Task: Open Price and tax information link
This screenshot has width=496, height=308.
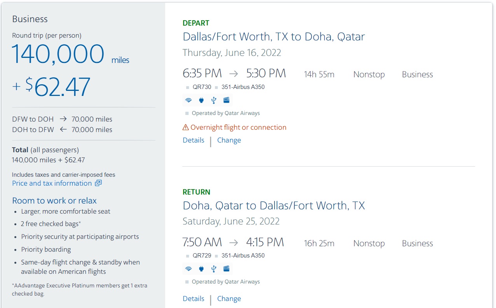Action: tap(52, 183)
